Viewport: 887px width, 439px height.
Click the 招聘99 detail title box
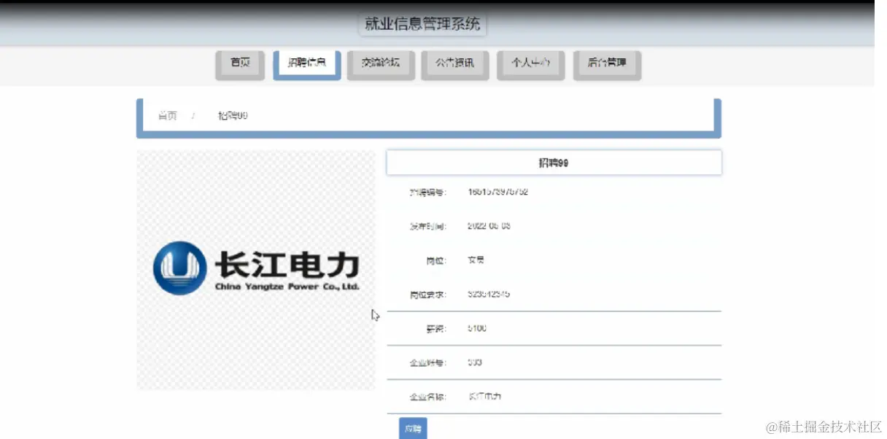coord(554,163)
